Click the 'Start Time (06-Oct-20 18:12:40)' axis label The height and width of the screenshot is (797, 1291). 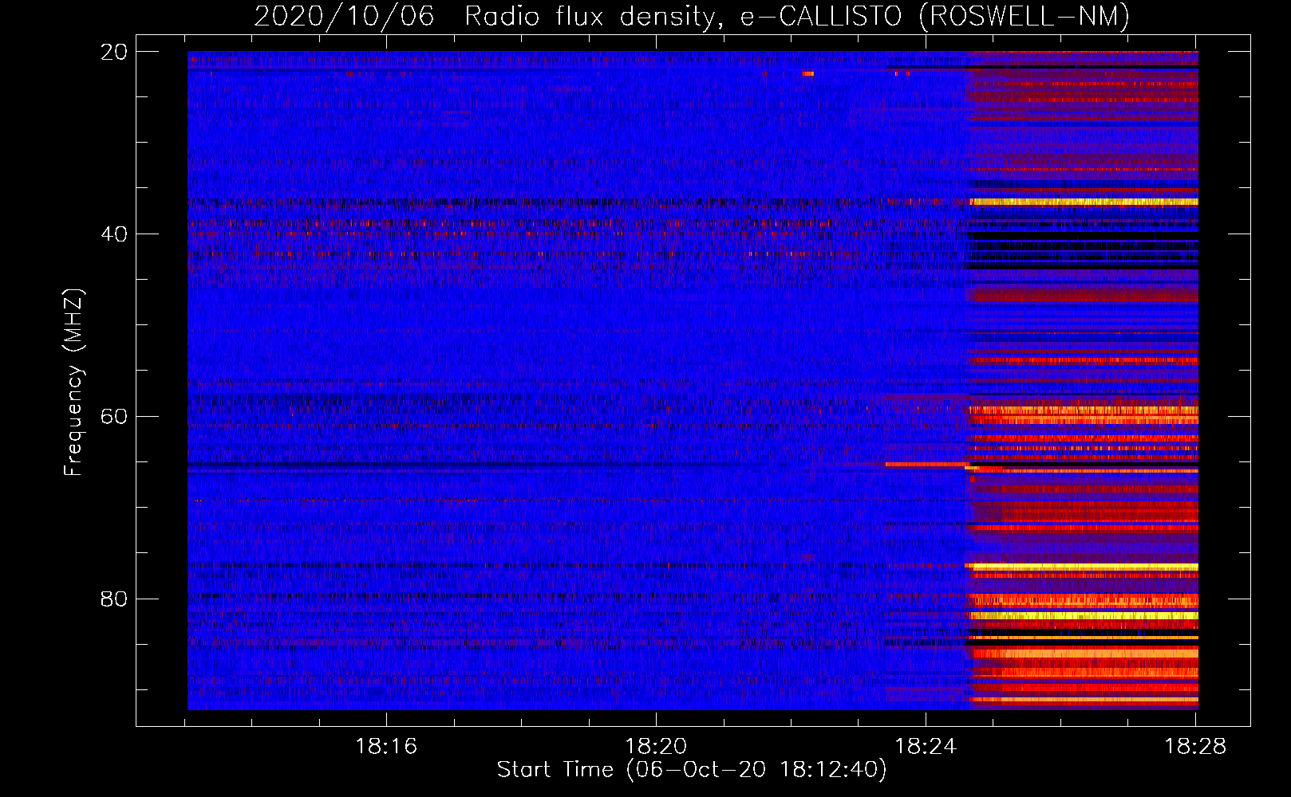tap(692, 770)
